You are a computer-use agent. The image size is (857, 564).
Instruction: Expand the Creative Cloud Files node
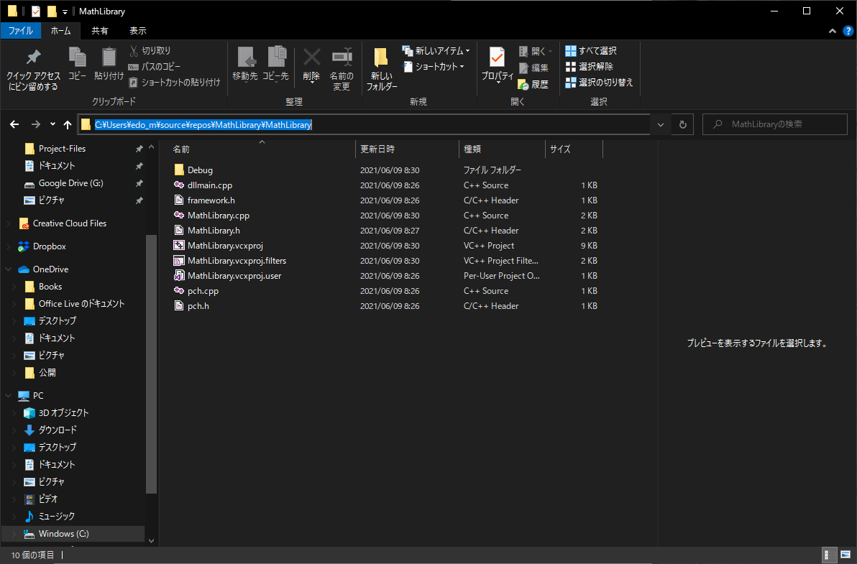pyautogui.click(x=8, y=223)
